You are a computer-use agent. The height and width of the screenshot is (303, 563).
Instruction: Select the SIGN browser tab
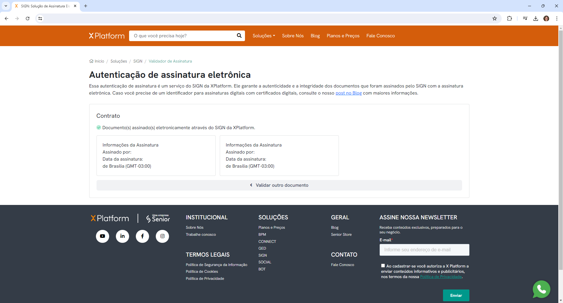[45, 6]
